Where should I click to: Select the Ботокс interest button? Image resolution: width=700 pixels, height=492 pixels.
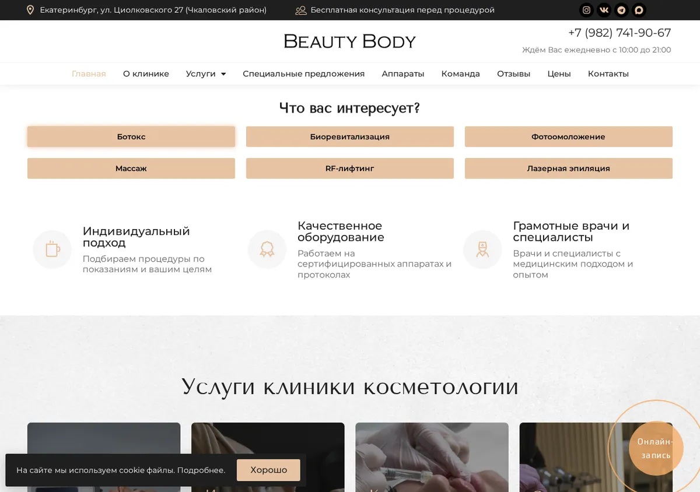[131, 137]
